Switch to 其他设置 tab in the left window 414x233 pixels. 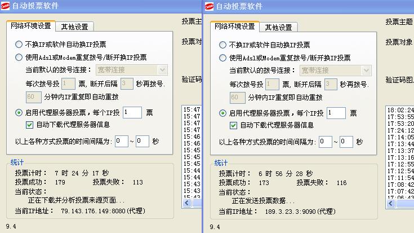[x=74, y=27]
